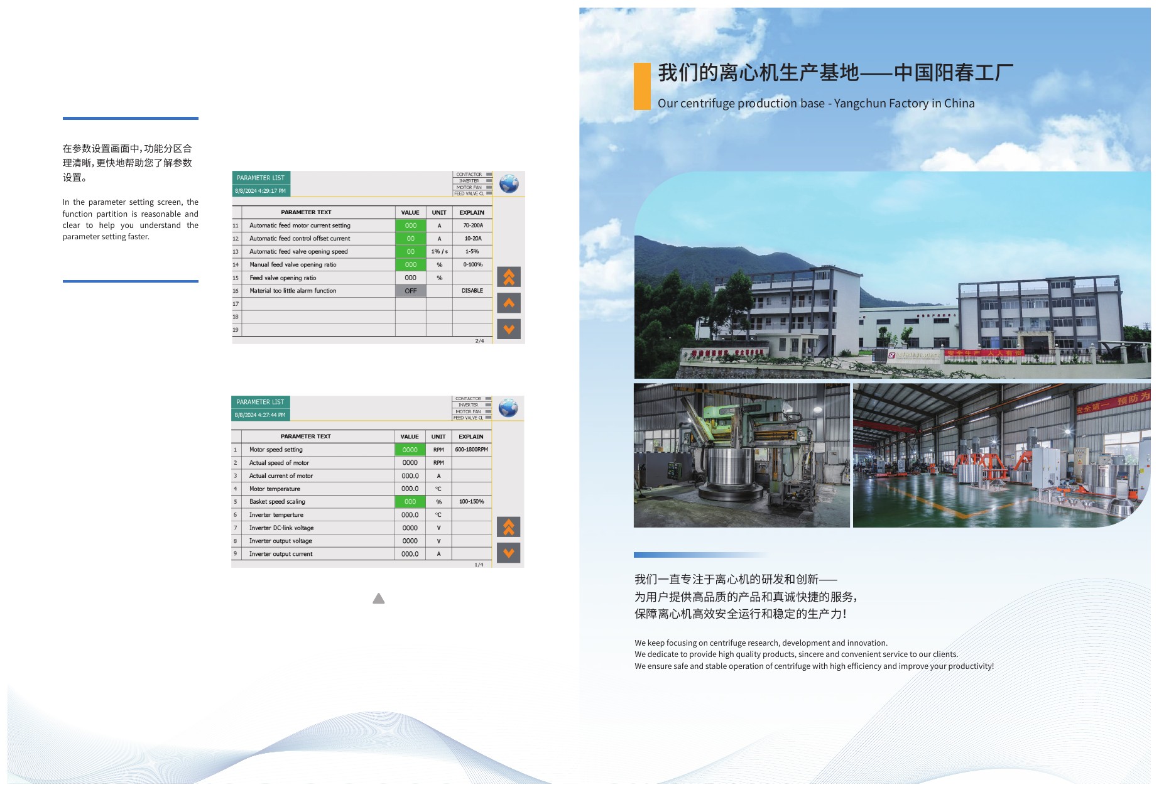Click the 0-100% explain cell
Image resolution: width=1159 pixels, height=792 pixels.
tap(472, 264)
